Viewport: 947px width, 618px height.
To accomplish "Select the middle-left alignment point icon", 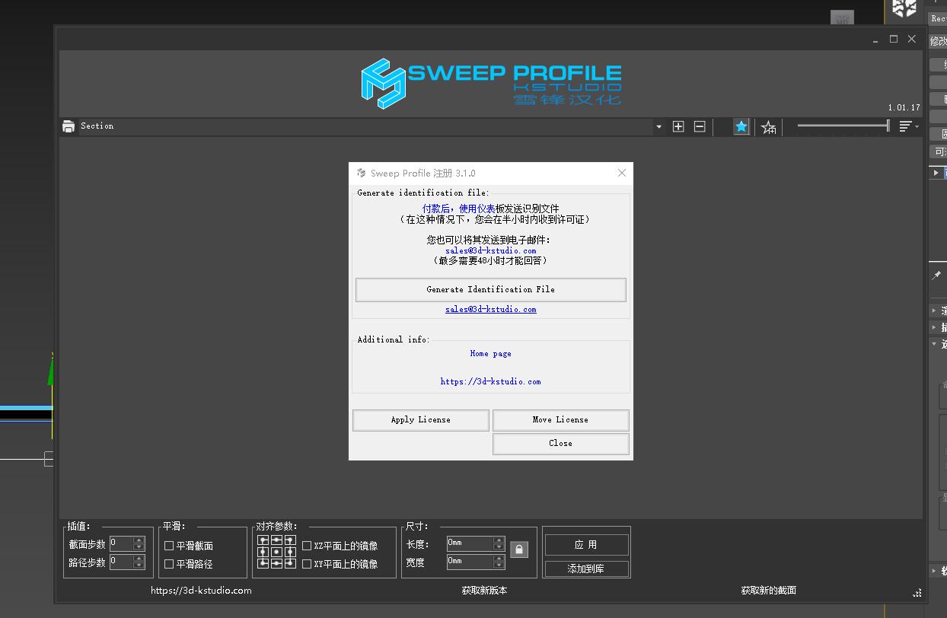I will 263,552.
